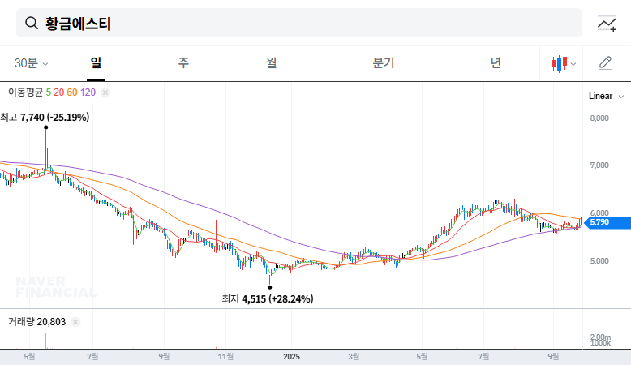Open the compare chart add icon

click(x=607, y=24)
